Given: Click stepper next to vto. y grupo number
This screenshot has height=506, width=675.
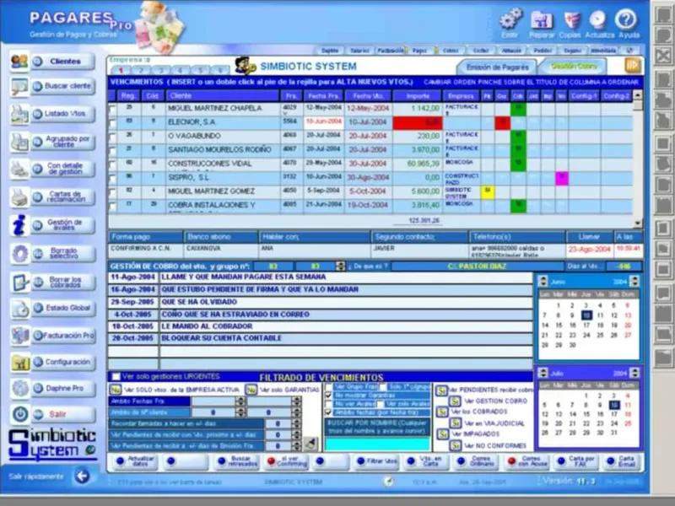Looking at the screenshot, I should tap(340, 266).
